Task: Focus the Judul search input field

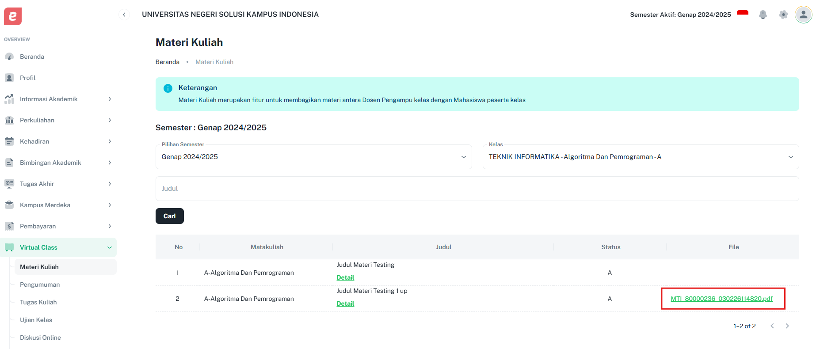Action: click(x=477, y=189)
